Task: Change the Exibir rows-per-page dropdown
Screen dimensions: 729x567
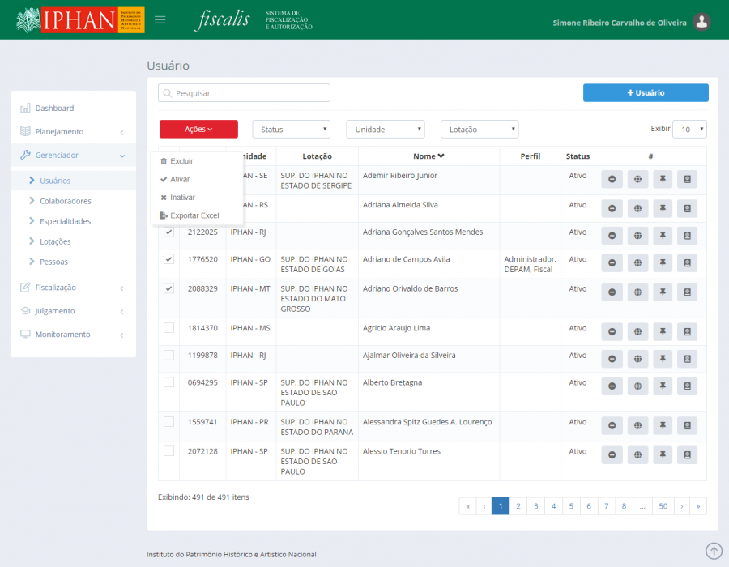Action: pos(689,130)
